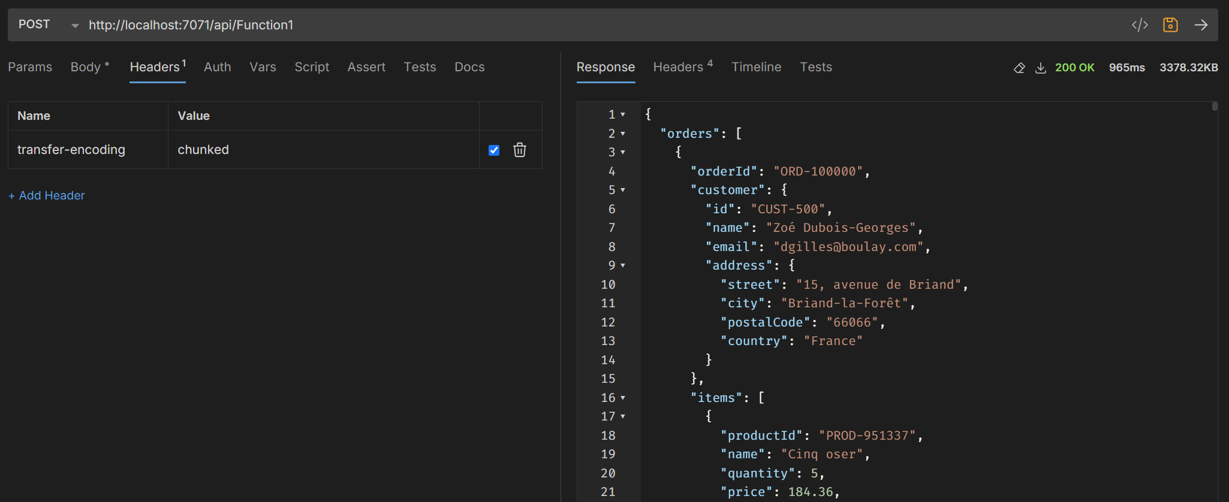Click the "dgilles@boulay.com" email value
Screen dimensions: 1229x502
[848, 247]
